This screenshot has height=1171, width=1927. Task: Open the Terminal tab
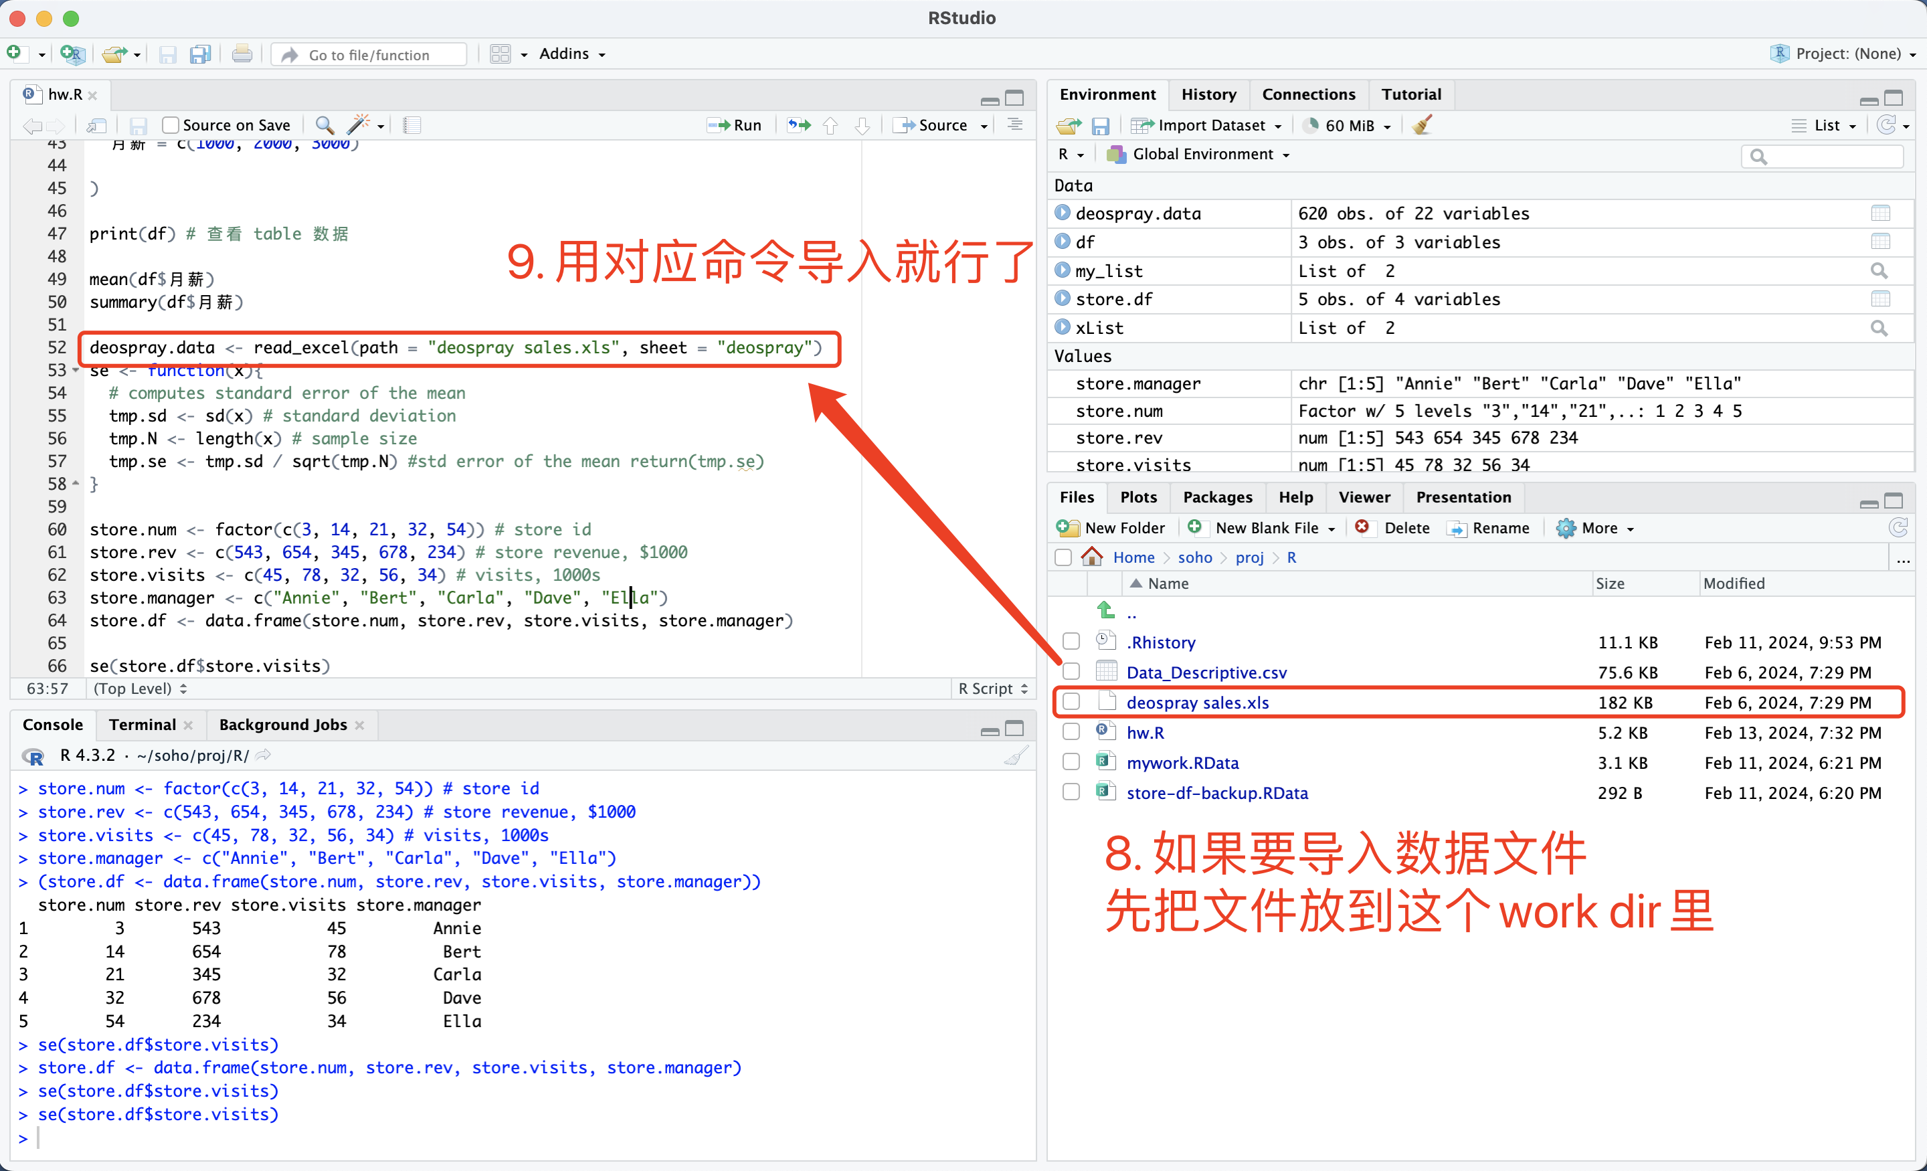click(143, 725)
